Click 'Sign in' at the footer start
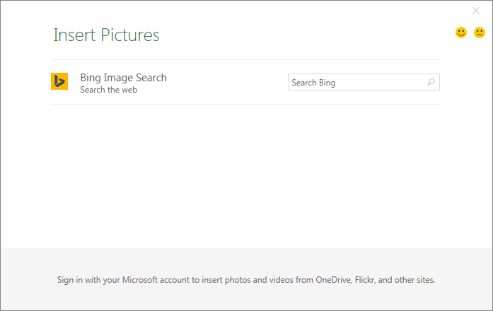Image resolution: width=493 pixels, height=311 pixels. pyautogui.click(x=70, y=279)
